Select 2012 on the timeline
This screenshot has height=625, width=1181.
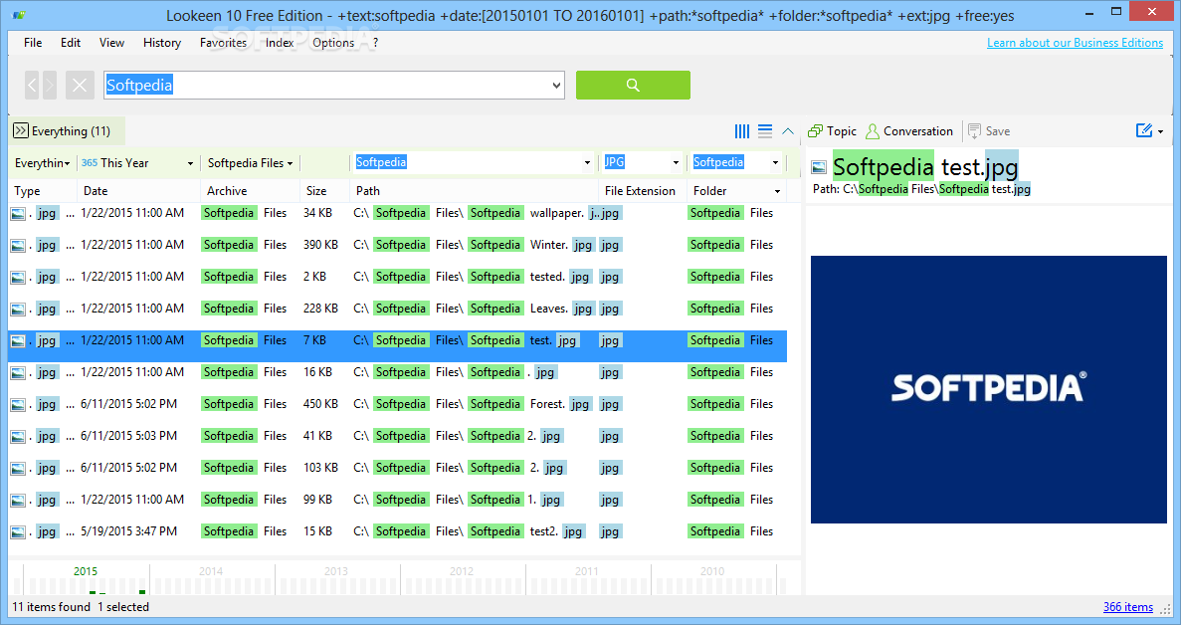462,571
